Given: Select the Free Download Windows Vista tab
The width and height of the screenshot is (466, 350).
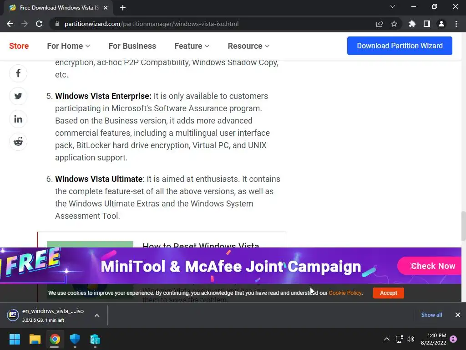Looking at the screenshot, I should [58, 8].
